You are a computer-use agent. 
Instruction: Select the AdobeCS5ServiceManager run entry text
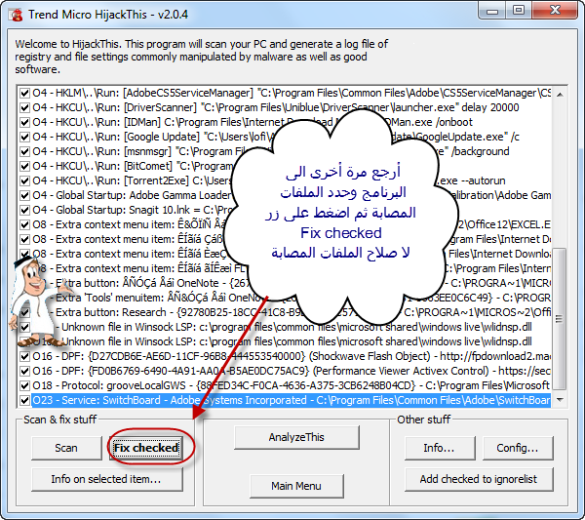pos(291,93)
